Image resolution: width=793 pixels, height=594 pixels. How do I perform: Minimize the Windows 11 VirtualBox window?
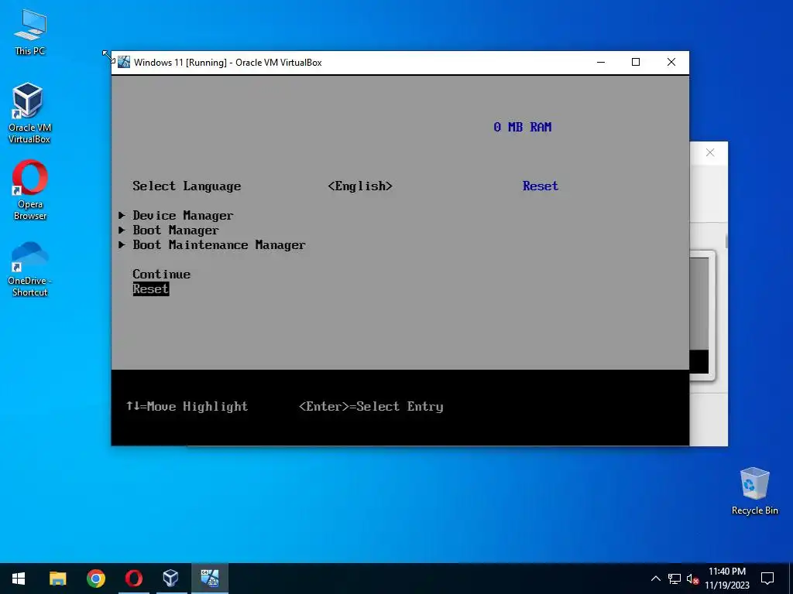pyautogui.click(x=601, y=62)
